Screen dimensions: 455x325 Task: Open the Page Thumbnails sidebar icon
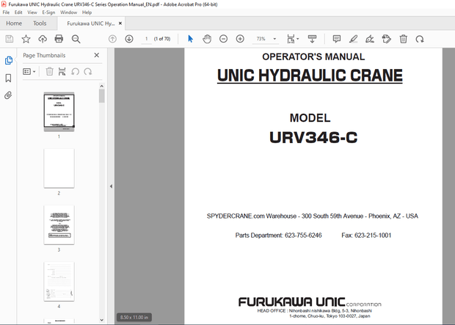[x=8, y=60]
